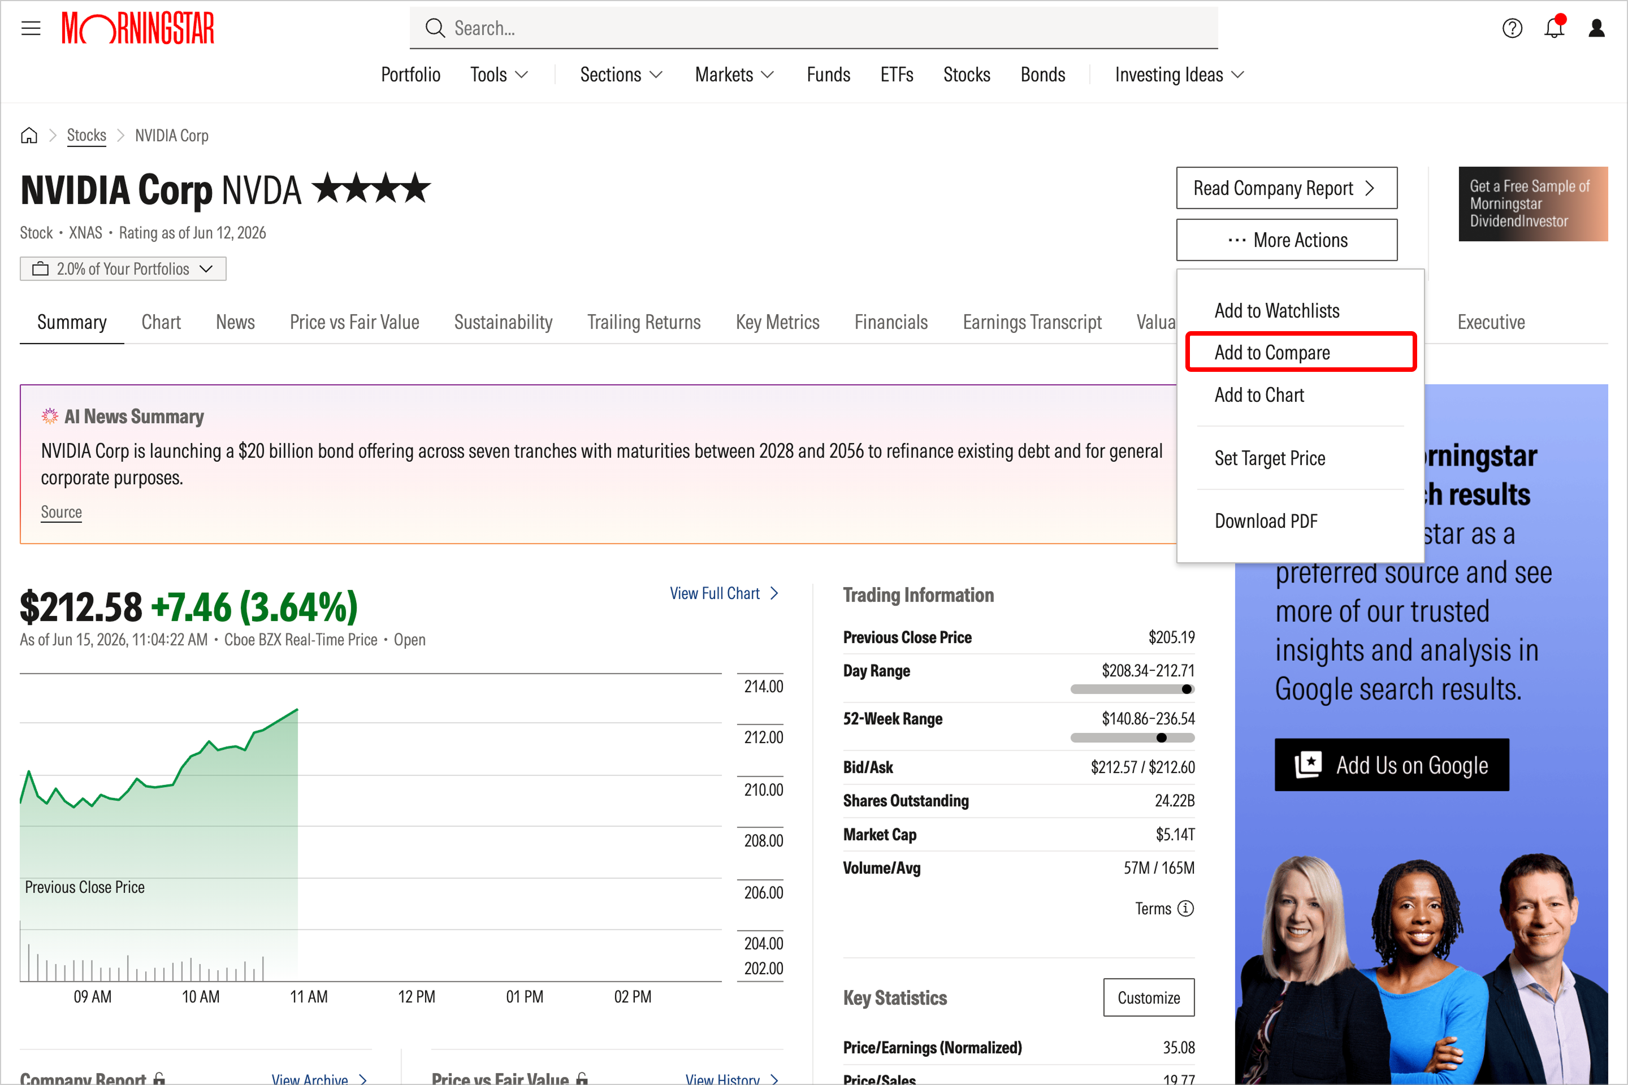Image resolution: width=1628 pixels, height=1085 pixels.
Task: Expand the Sections dropdown
Action: coord(621,75)
